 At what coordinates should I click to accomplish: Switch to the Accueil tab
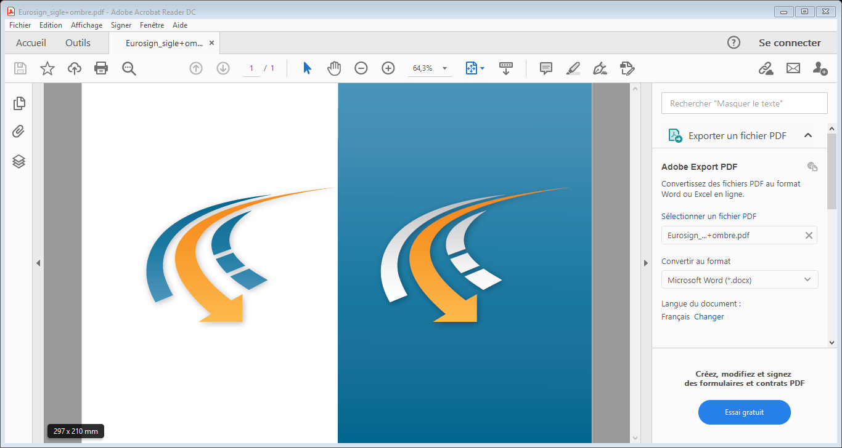tap(31, 43)
